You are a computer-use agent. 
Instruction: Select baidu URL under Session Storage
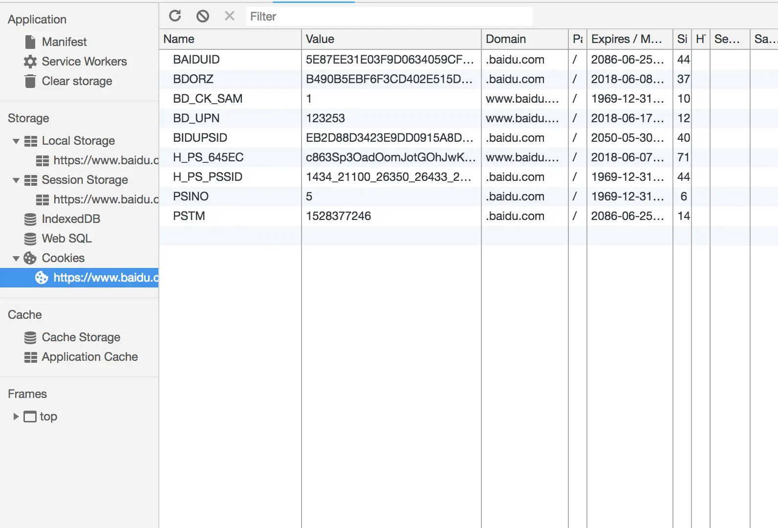(x=106, y=199)
